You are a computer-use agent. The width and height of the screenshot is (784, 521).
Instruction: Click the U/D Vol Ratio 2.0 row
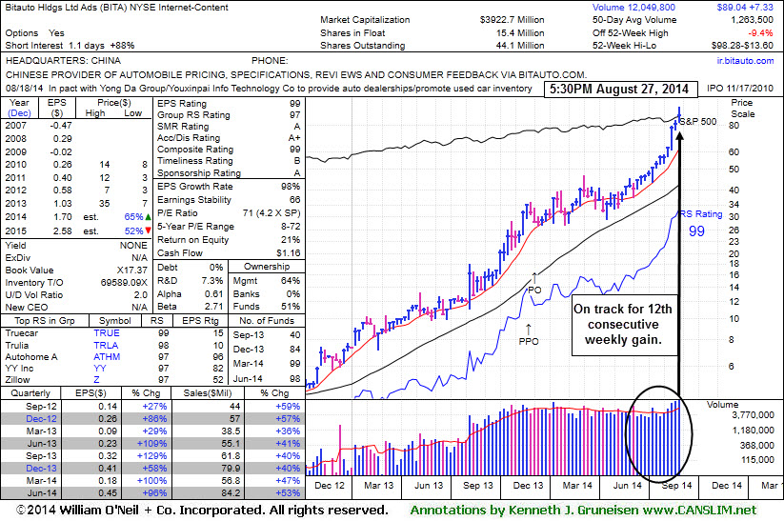point(76,295)
